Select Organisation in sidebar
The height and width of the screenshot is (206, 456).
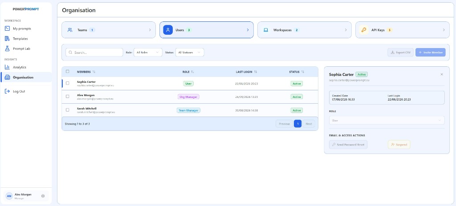point(26,77)
